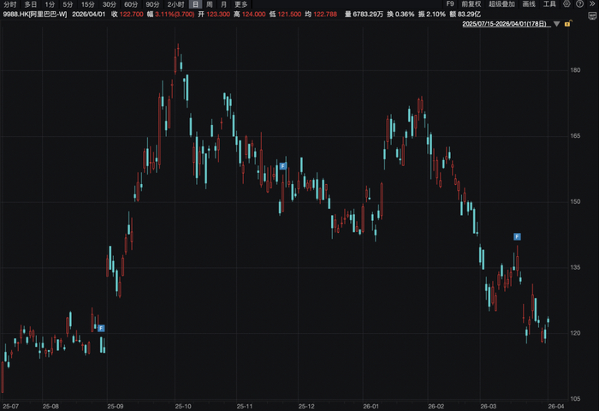Open the 更多 more periods menu
Viewport: 599px width, 411px height.
click(241, 4)
